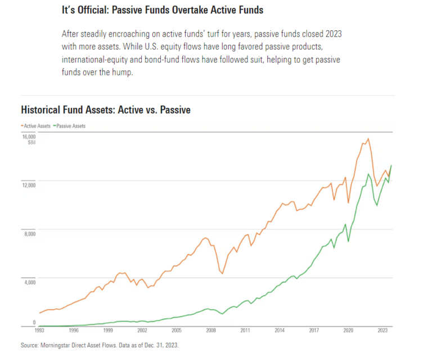The width and height of the screenshot is (432, 353).
Task: Click the 2014 x-axis label
Action: coord(280,331)
